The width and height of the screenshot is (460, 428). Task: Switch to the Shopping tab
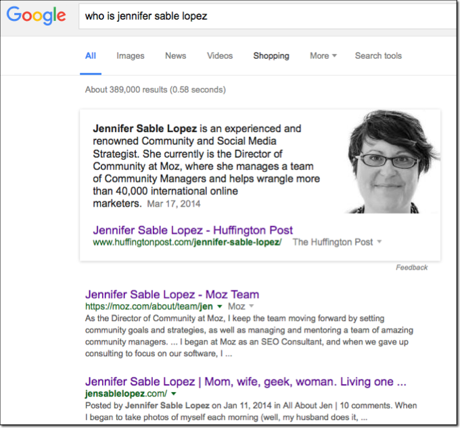click(271, 56)
